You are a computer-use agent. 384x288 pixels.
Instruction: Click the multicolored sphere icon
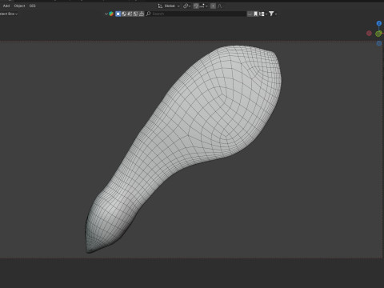tap(111, 14)
